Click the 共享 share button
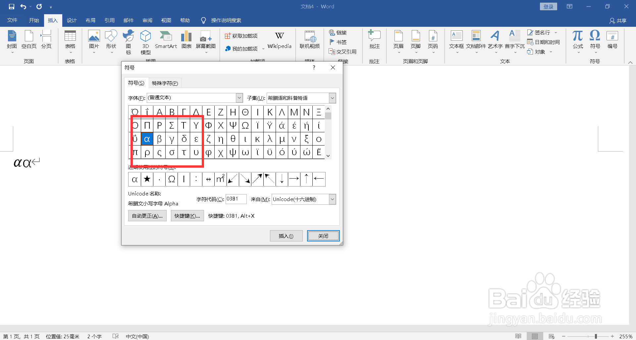The width and height of the screenshot is (636, 340). [x=618, y=21]
